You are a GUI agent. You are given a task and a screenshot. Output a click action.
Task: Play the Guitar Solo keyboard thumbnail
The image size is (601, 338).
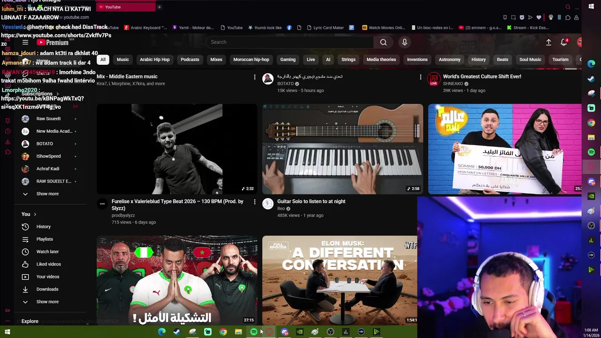[x=342, y=149]
